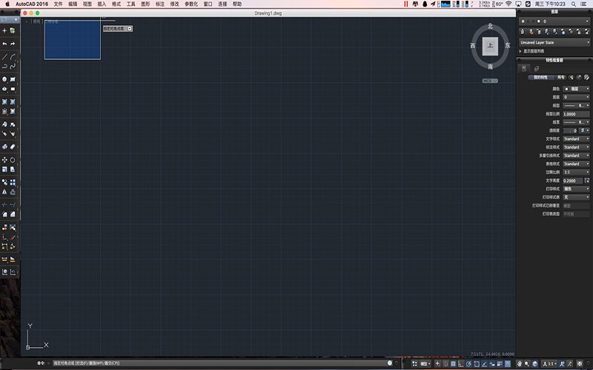593x370 pixels.
Task: Click the Undo arrow icon
Action: pos(4,44)
